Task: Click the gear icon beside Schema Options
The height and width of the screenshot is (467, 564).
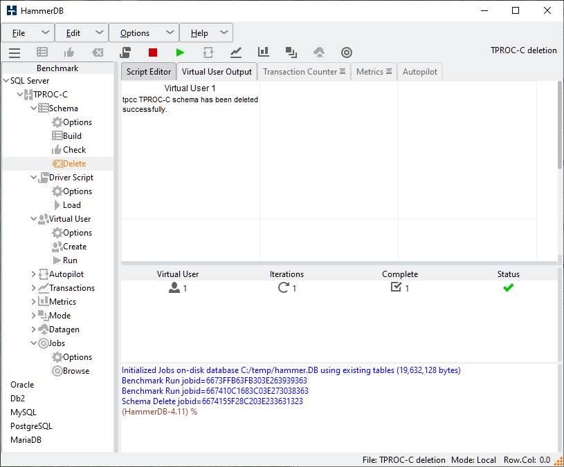Action: 57,122
